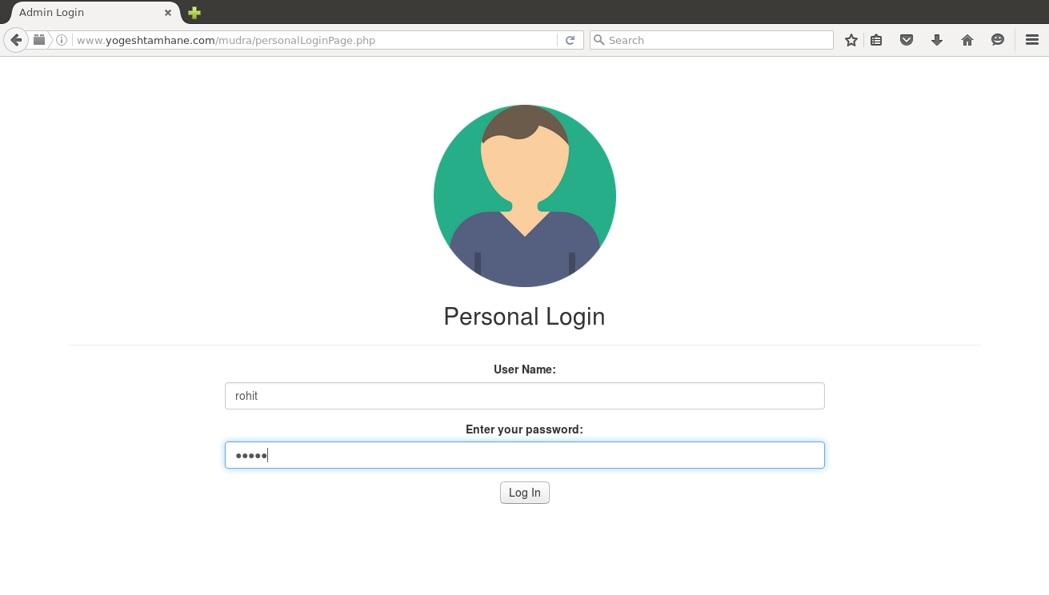Open the downloads arrow icon
1049x595 pixels.
(x=937, y=40)
